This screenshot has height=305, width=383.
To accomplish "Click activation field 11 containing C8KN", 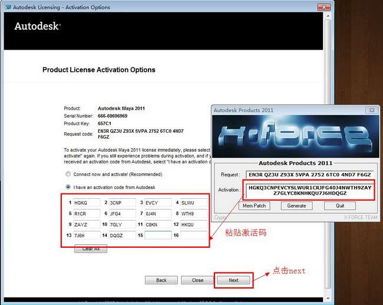I will pos(158,224).
